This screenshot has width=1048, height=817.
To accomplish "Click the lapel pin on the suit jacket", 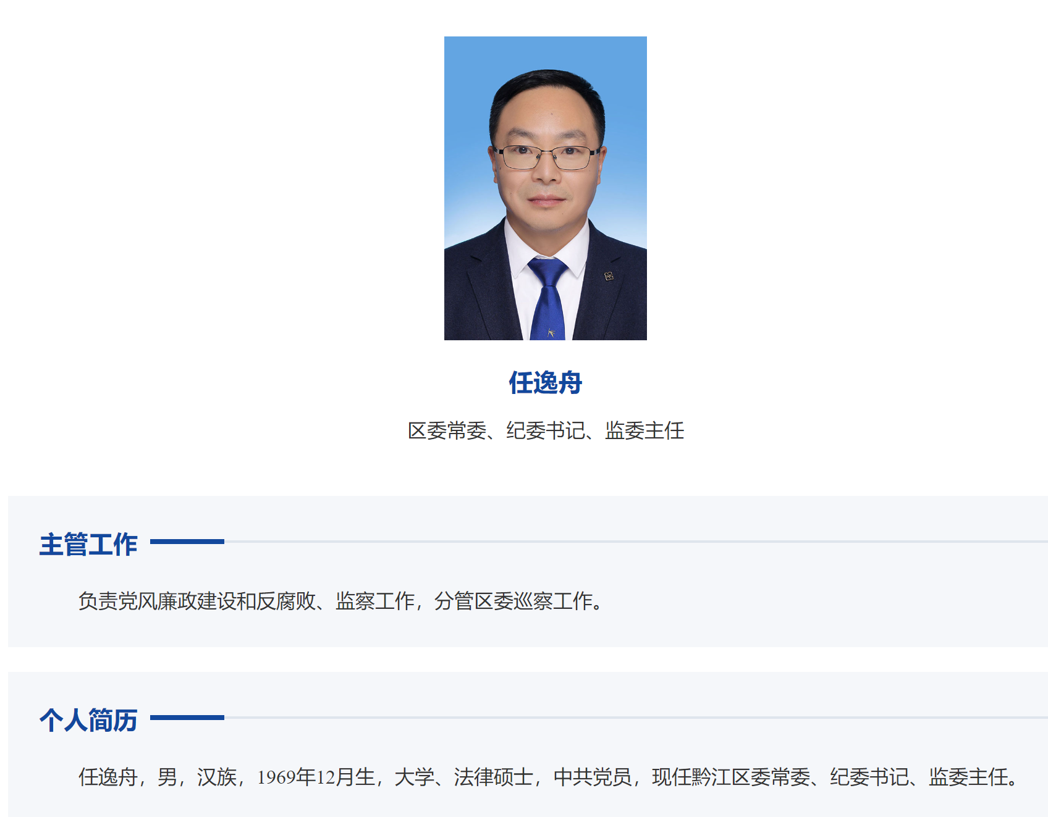I will tap(609, 276).
